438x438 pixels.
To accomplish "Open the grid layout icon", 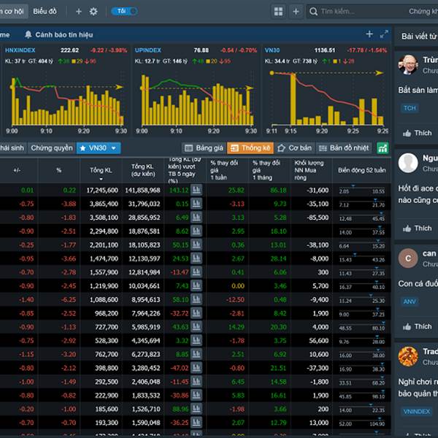I will pyautogui.click(x=278, y=12).
